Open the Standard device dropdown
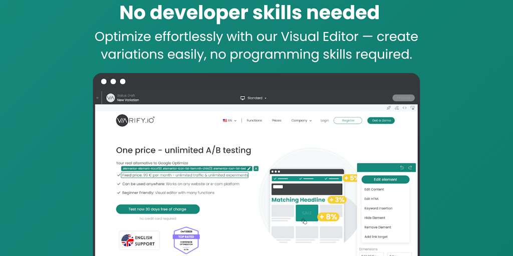 coord(253,98)
